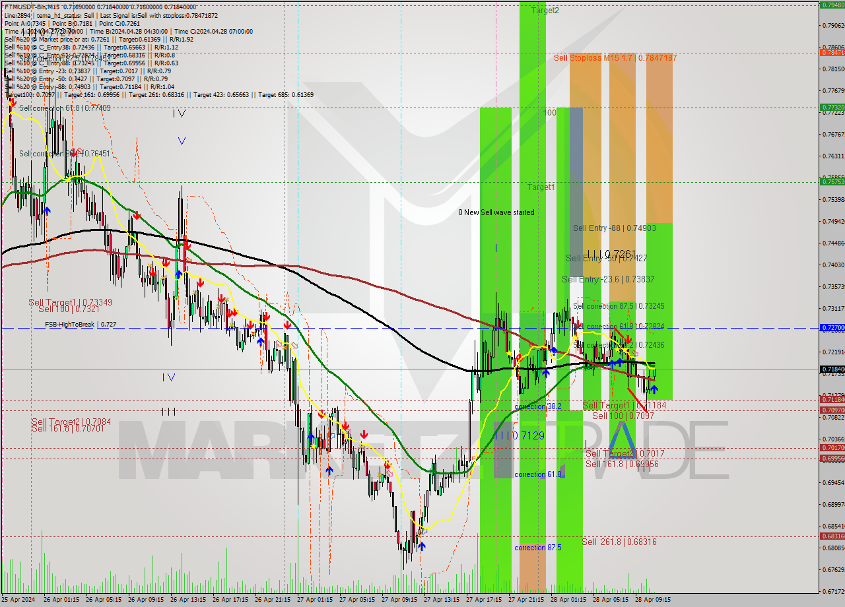Click the red 0.69956 price tag
845x607 pixels.
click(832, 458)
